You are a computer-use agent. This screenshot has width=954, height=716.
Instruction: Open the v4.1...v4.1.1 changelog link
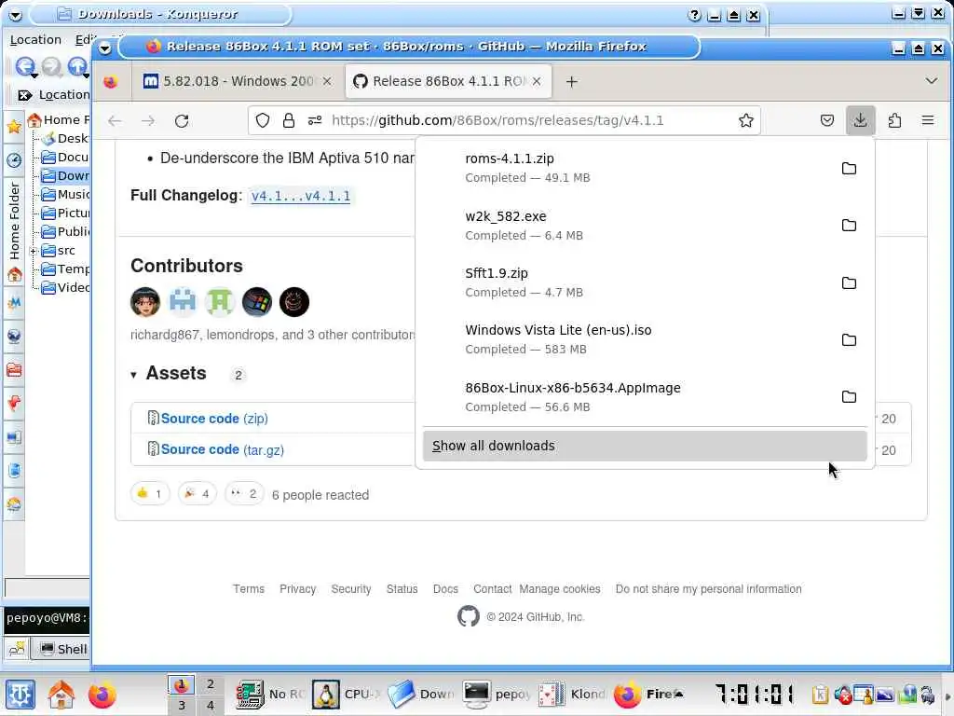pyautogui.click(x=301, y=196)
